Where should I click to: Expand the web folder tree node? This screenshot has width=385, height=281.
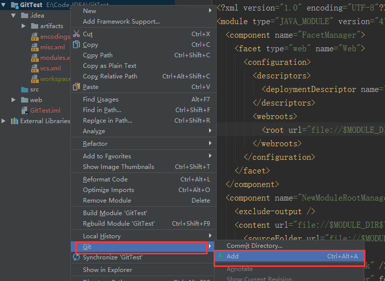pyautogui.click(x=14, y=100)
